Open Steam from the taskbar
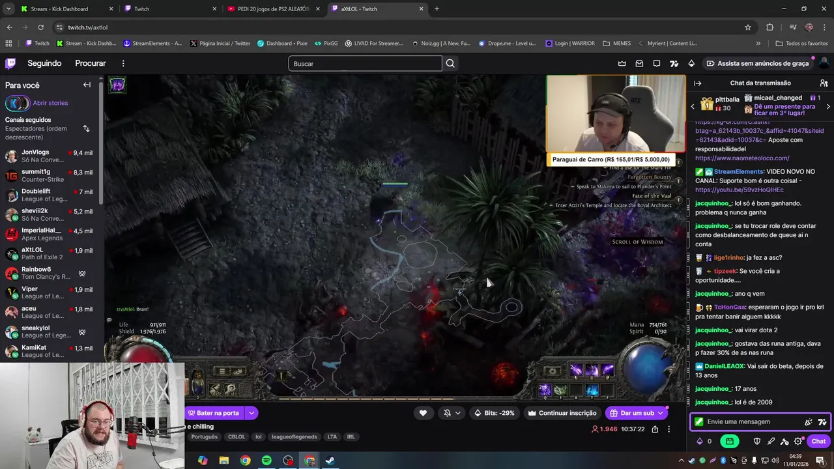The width and height of the screenshot is (834, 469). (330, 461)
